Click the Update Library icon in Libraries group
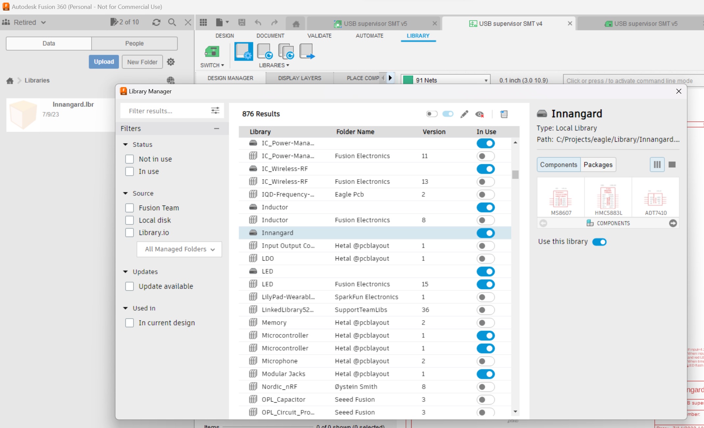This screenshot has width=704, height=428. pyautogui.click(x=264, y=52)
